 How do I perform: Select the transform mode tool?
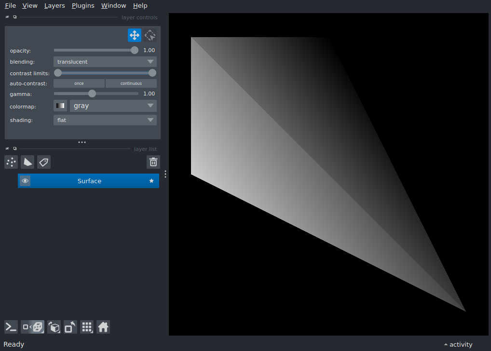coord(150,35)
